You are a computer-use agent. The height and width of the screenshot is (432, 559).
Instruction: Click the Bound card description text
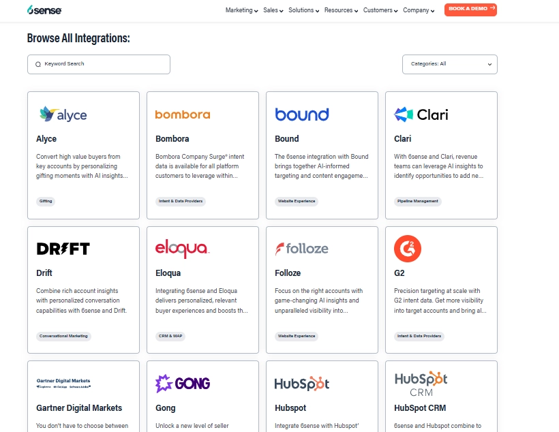click(x=322, y=166)
